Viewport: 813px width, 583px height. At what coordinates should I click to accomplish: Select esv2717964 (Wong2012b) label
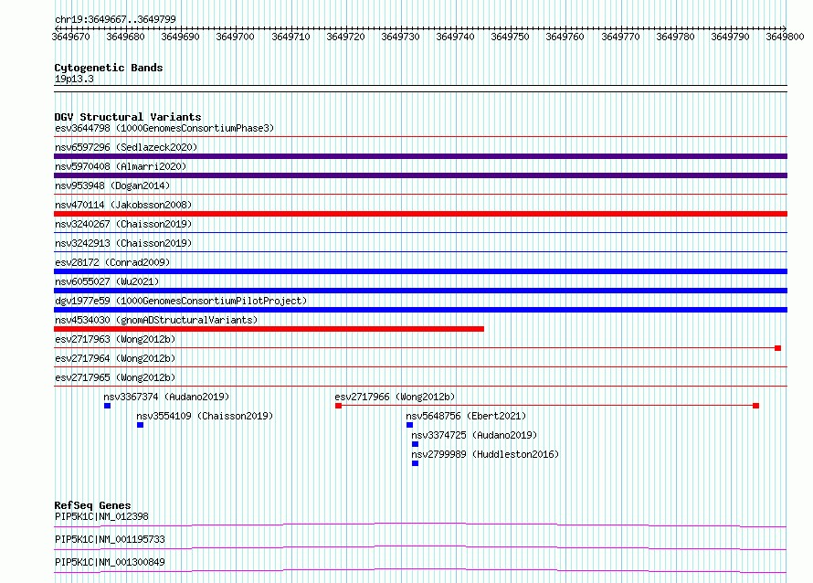tap(115, 358)
